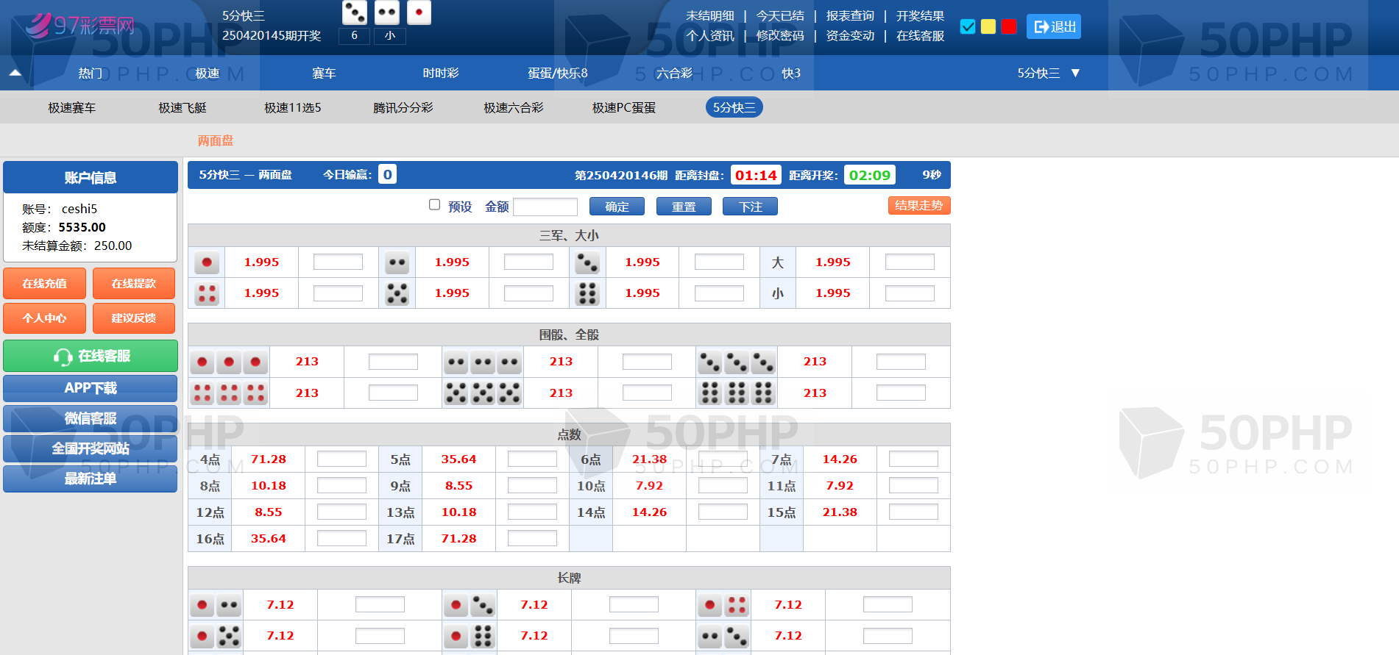The height and width of the screenshot is (655, 1399).
Task: Enable the 预设 checkbox
Action: tap(435, 205)
